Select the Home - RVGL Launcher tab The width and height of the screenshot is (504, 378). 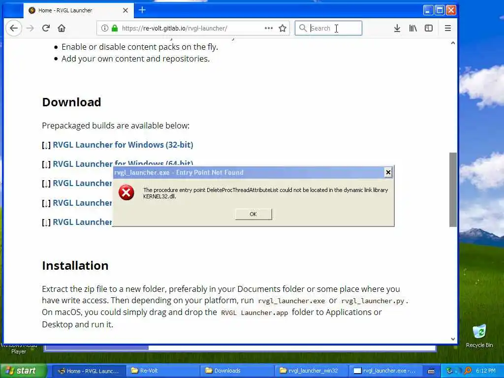[79, 10]
